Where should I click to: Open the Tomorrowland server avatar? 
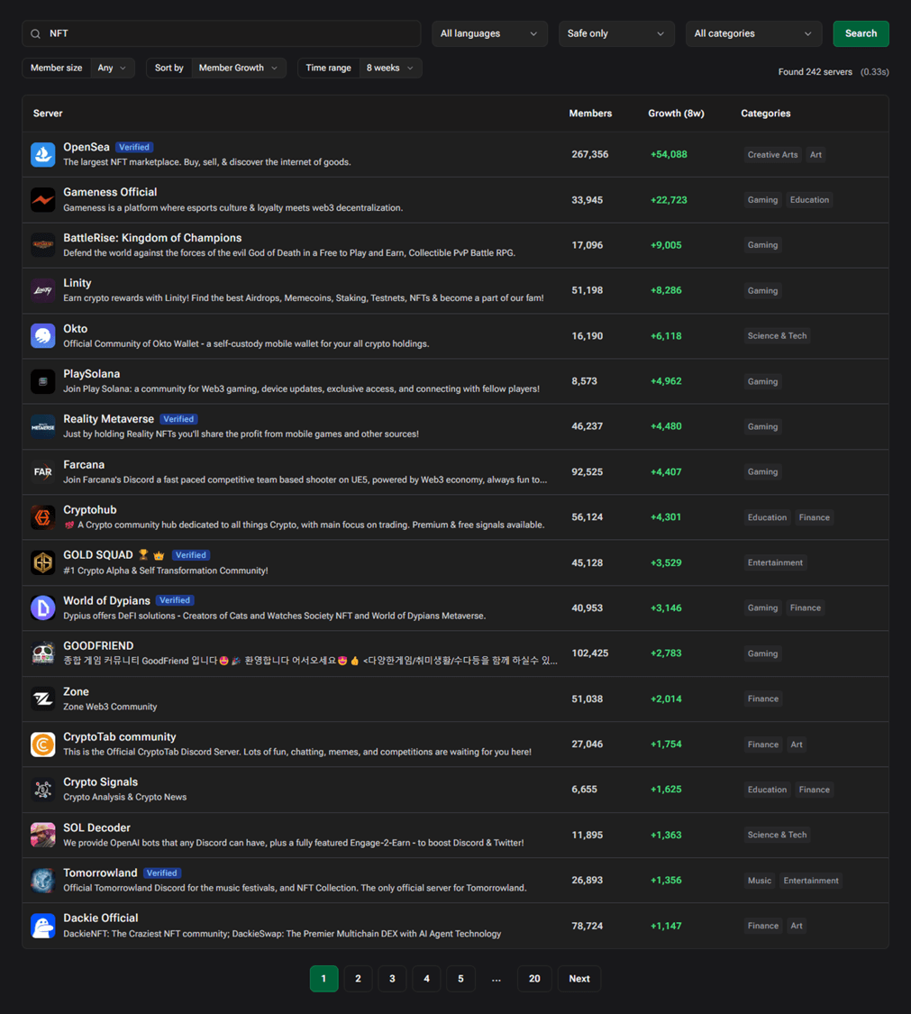(x=41, y=879)
